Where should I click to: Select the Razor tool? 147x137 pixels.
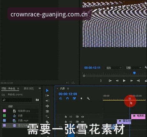pyautogui.click(x=47, y=122)
